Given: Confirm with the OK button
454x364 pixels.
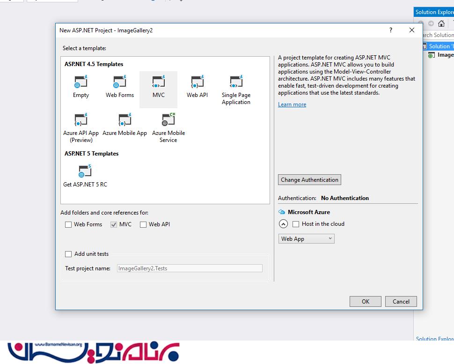Looking at the screenshot, I should click(x=366, y=301).
